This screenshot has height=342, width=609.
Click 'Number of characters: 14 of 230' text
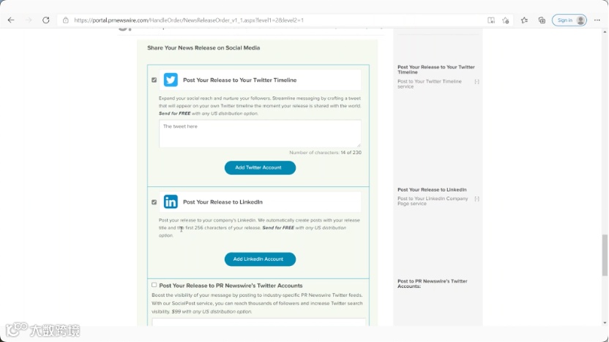click(326, 153)
